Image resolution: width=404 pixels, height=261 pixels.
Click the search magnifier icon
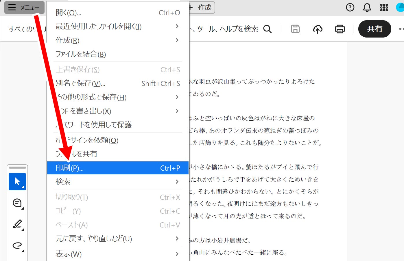[x=268, y=29]
